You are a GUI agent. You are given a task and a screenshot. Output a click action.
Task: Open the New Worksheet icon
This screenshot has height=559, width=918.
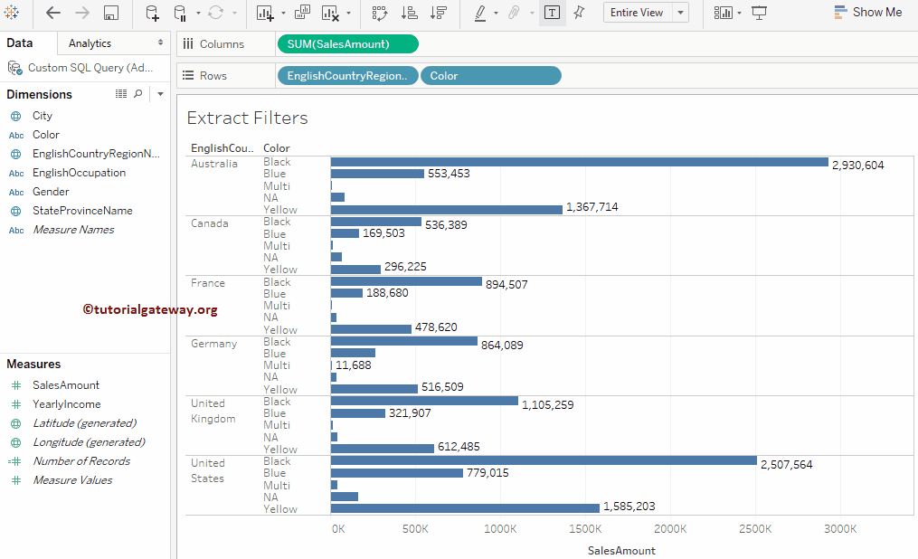(262, 12)
